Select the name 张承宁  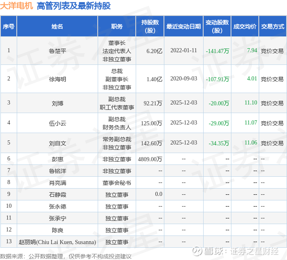click(58, 218)
